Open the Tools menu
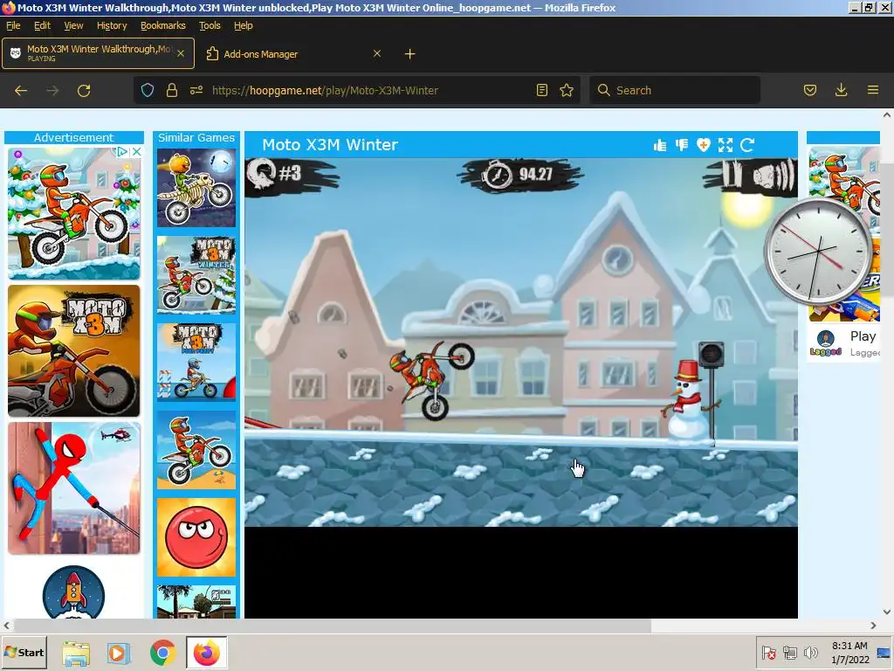This screenshot has height=671, width=894. (210, 25)
